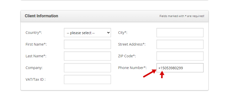
Task: Click the City* field label
Action: click(x=122, y=33)
